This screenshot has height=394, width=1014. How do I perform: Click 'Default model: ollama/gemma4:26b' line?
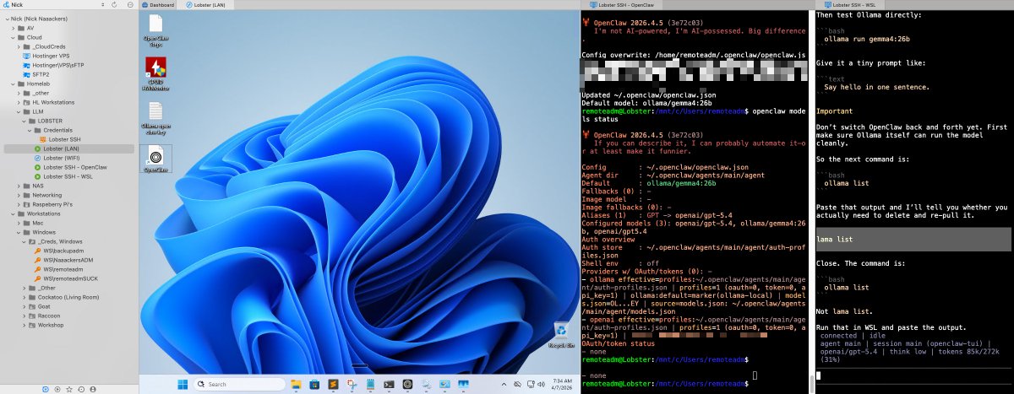[648, 103]
